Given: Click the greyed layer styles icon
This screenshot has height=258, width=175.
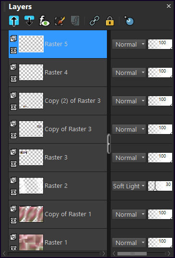Looking at the screenshot, I should [75, 21].
